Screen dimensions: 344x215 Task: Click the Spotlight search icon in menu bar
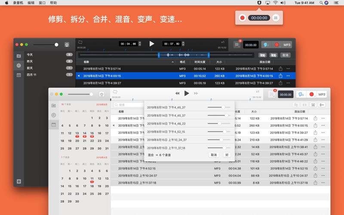point(321,3)
